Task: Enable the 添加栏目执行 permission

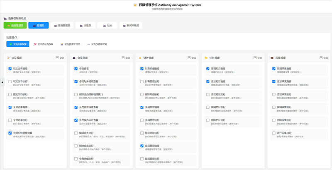Action: tap(208, 94)
